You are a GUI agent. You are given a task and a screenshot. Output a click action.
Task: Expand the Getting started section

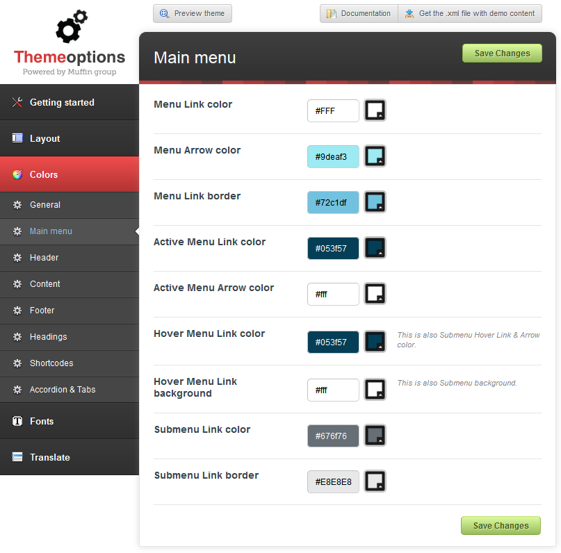click(x=62, y=103)
